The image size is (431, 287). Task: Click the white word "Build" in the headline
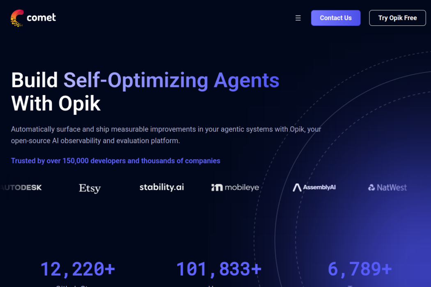[x=34, y=80]
